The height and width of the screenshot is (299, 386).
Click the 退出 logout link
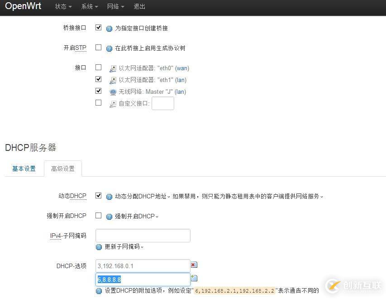139,6
